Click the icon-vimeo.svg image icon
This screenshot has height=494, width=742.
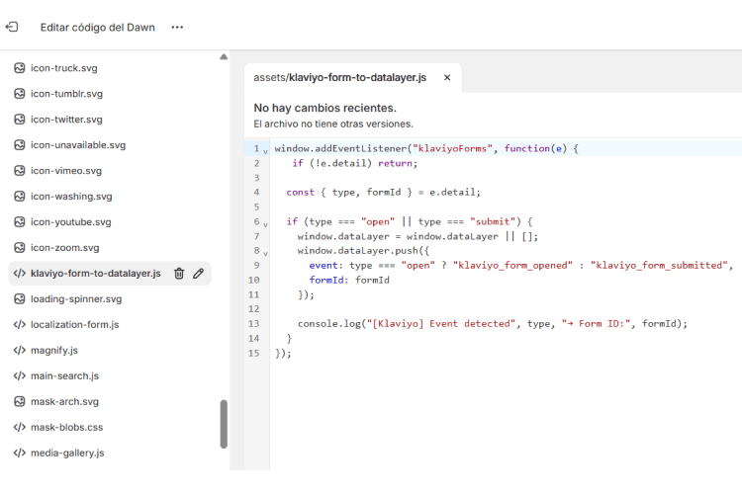pyautogui.click(x=20, y=171)
